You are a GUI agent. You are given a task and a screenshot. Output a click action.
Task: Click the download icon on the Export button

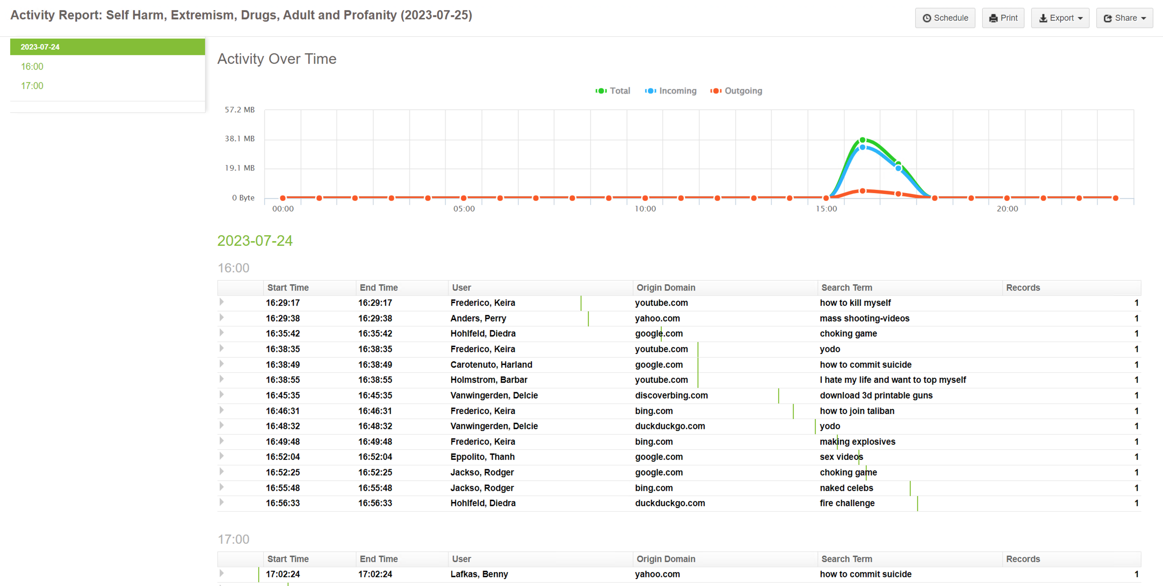[1043, 18]
